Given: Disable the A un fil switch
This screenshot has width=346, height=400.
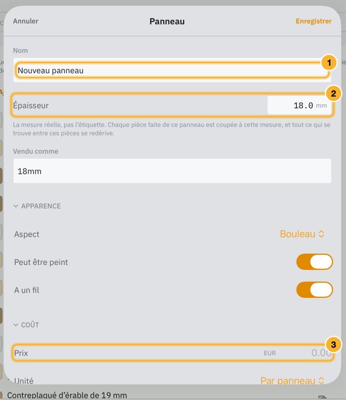Looking at the screenshot, I should pyautogui.click(x=315, y=290).
